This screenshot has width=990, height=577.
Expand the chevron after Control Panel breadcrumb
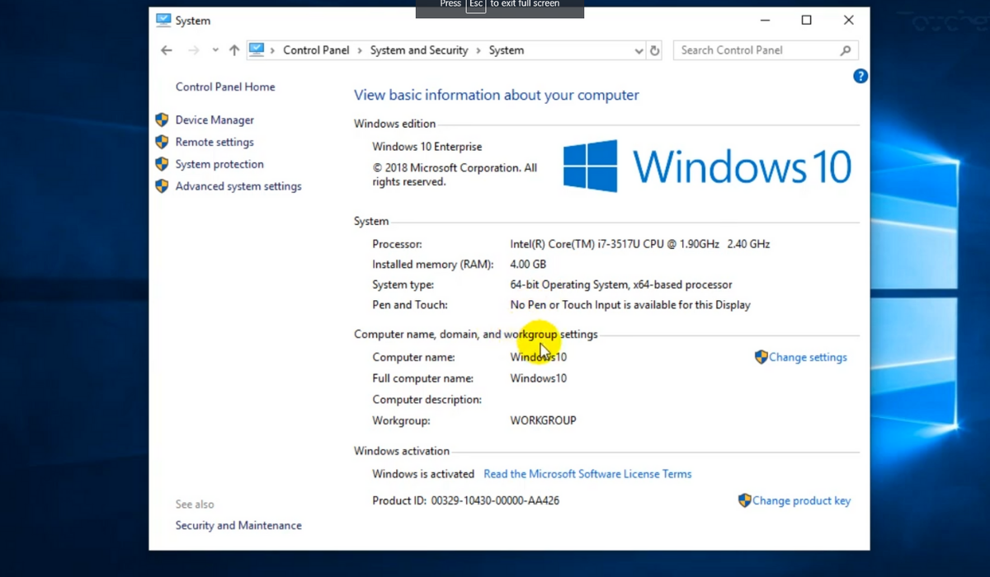point(360,50)
